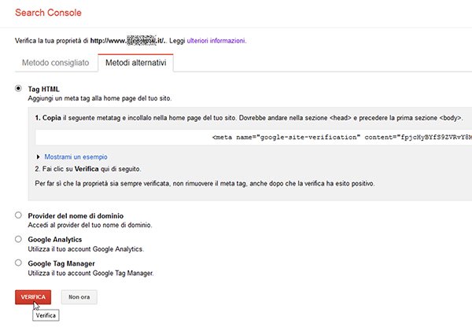
Task: Open the ulteriori informazioni link
Action: click(x=216, y=41)
